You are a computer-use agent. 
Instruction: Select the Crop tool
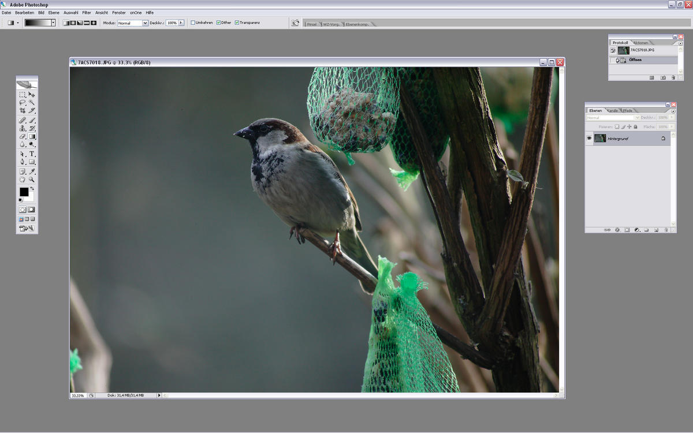point(23,110)
